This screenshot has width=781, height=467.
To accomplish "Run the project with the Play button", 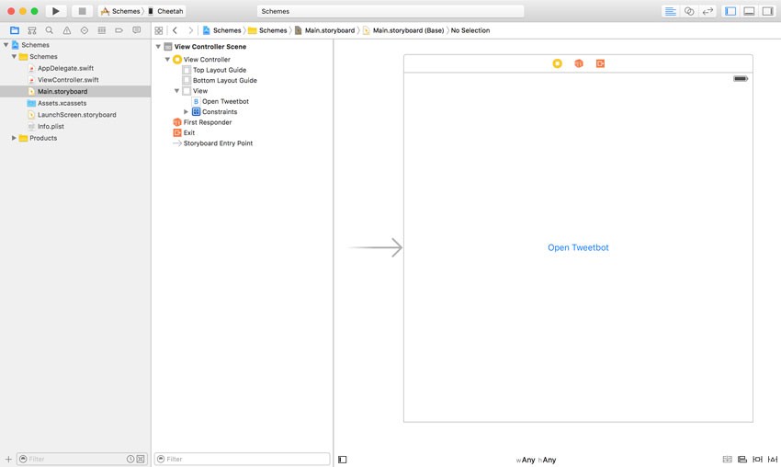I will click(x=56, y=11).
